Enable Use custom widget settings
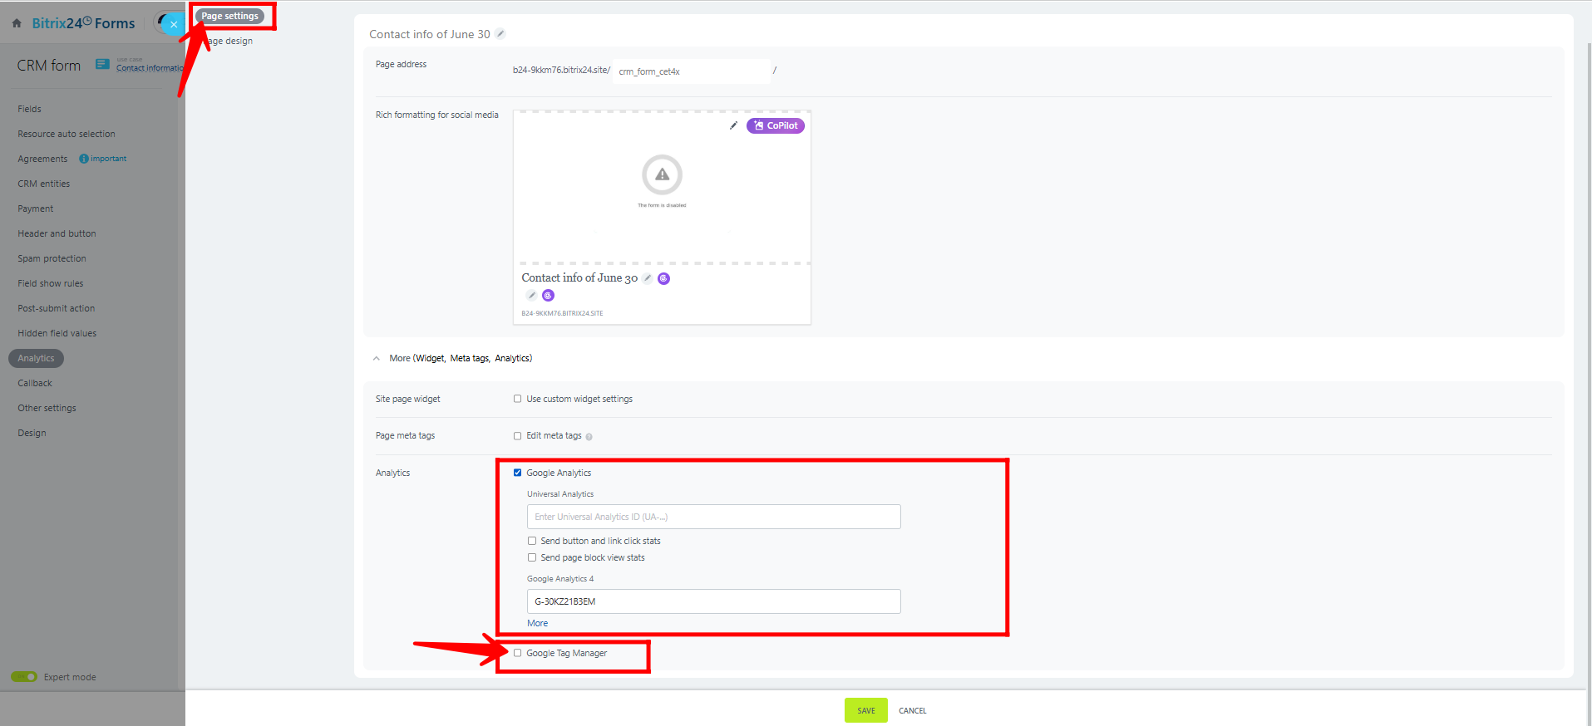This screenshot has width=1592, height=726. coord(517,399)
